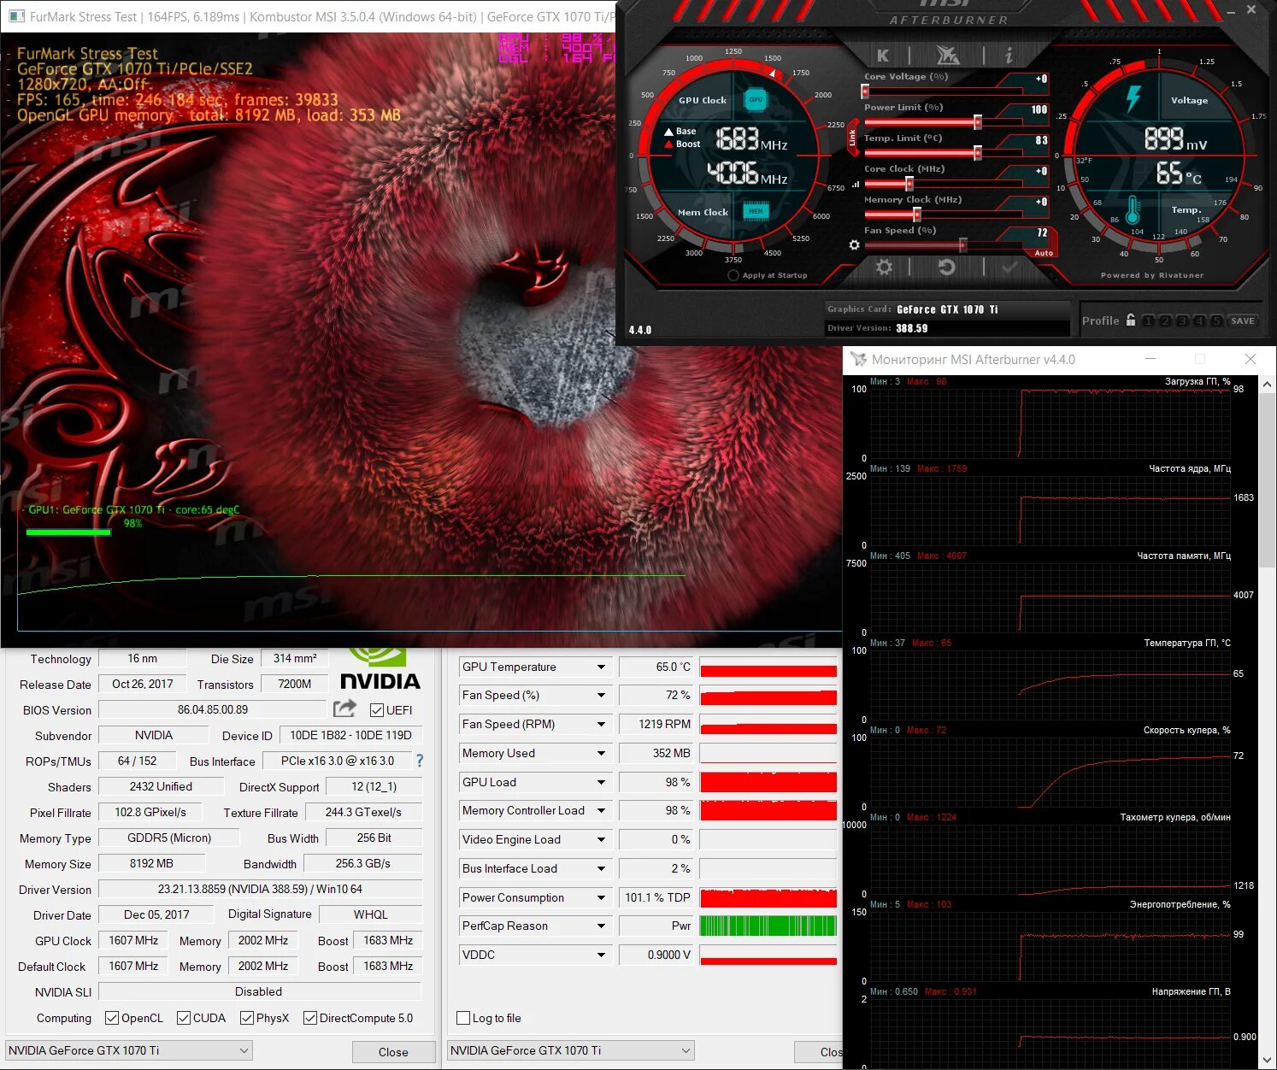Open the Memory Used sensor dropdown
Viewport: 1277px width, 1070px height.
pyautogui.click(x=601, y=753)
